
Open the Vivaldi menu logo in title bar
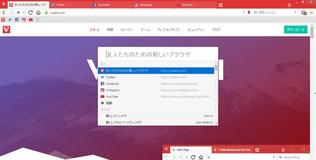click(4, 4)
